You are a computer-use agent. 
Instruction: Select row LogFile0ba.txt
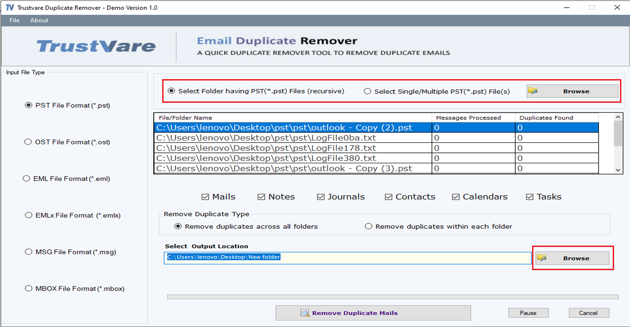click(376, 138)
